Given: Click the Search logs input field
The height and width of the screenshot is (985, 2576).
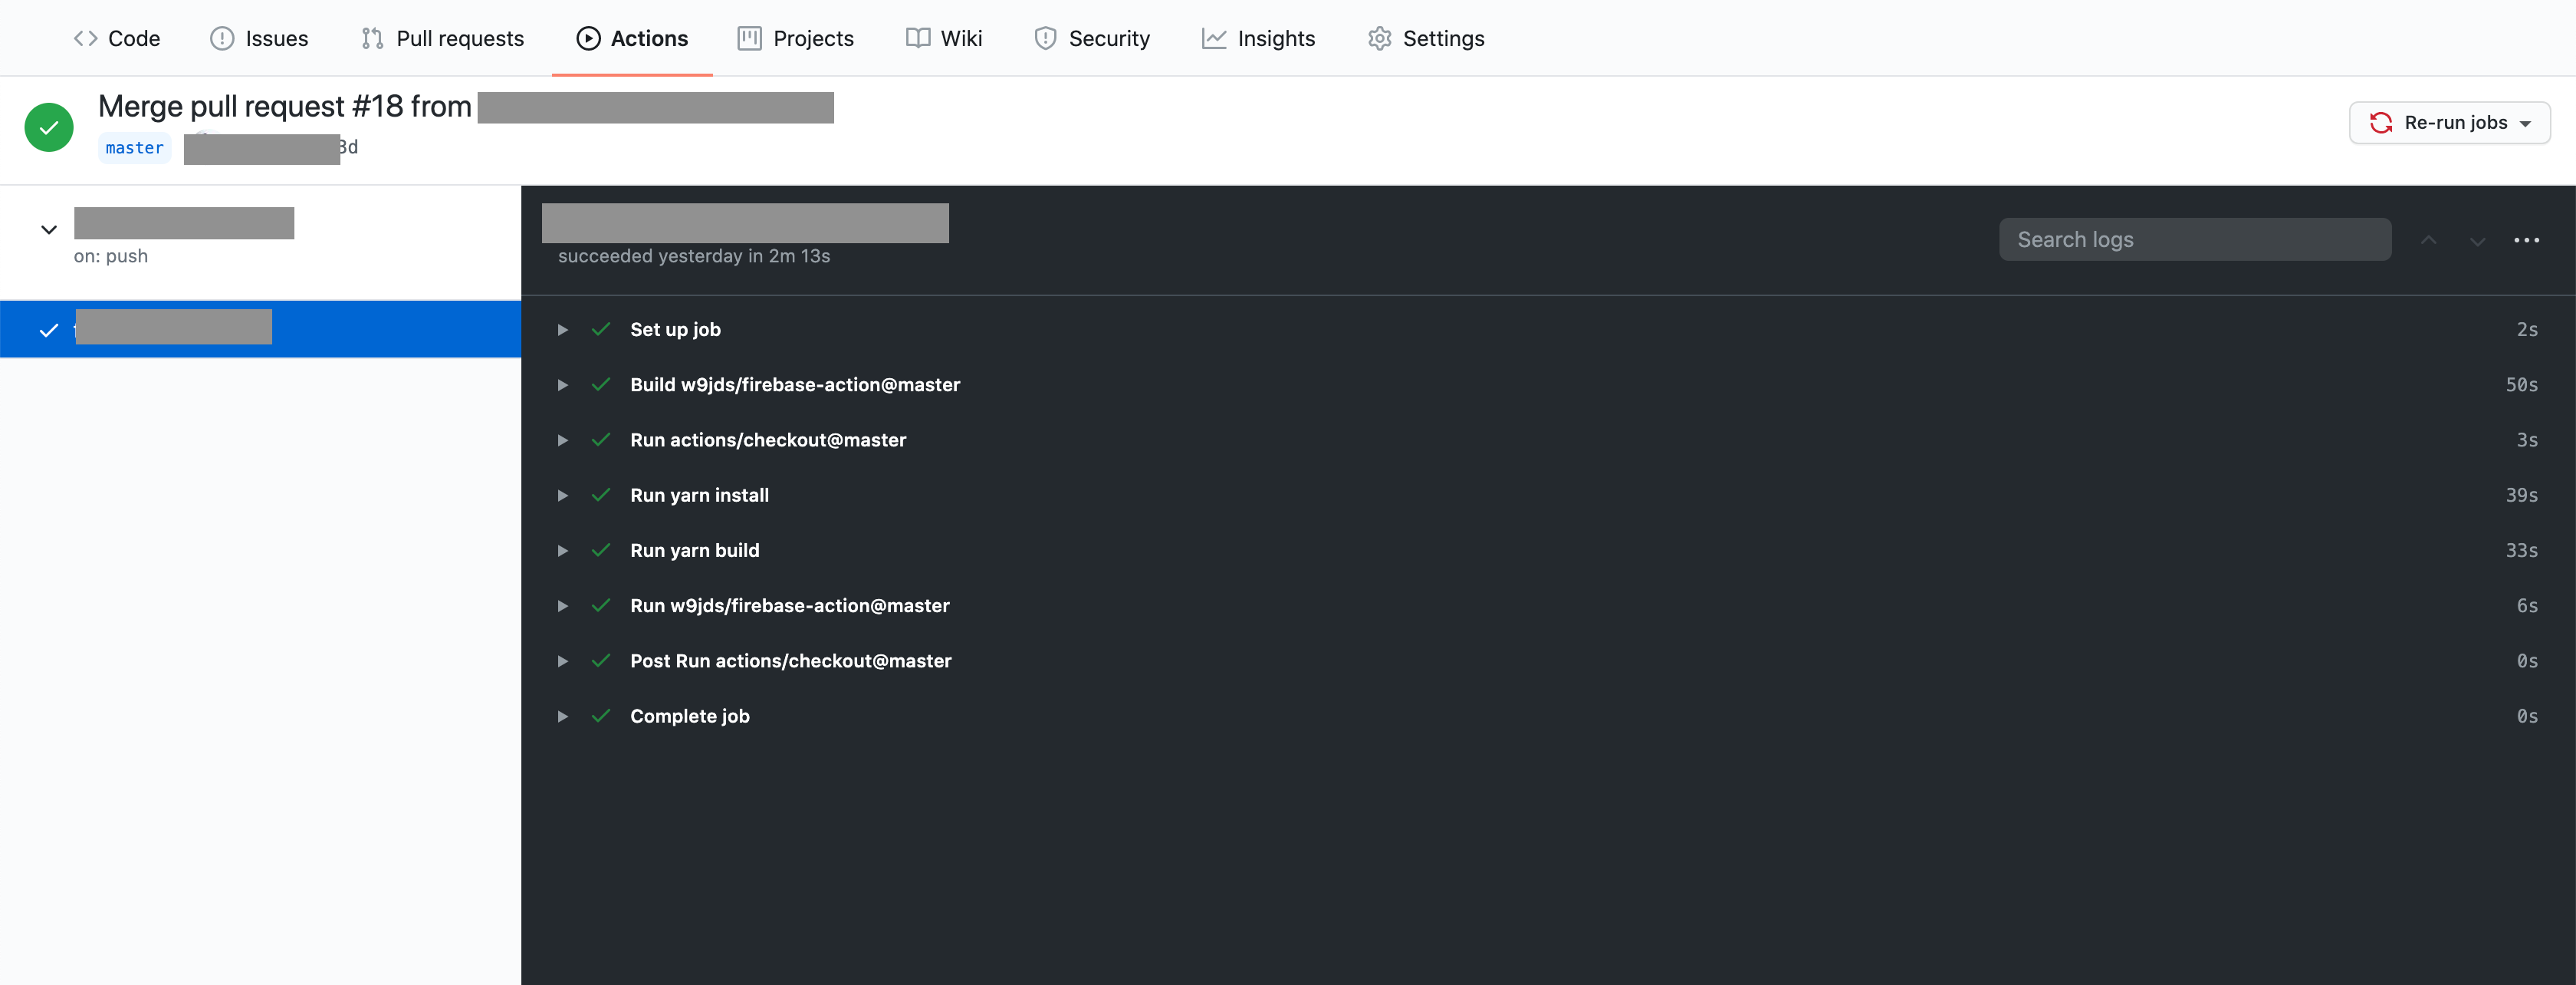Looking at the screenshot, I should pos(2194,240).
